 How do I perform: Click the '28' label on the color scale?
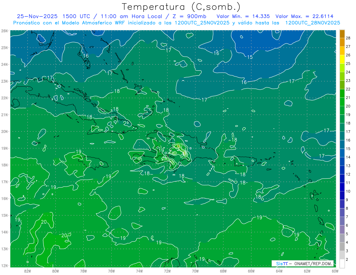pos(348,38)
